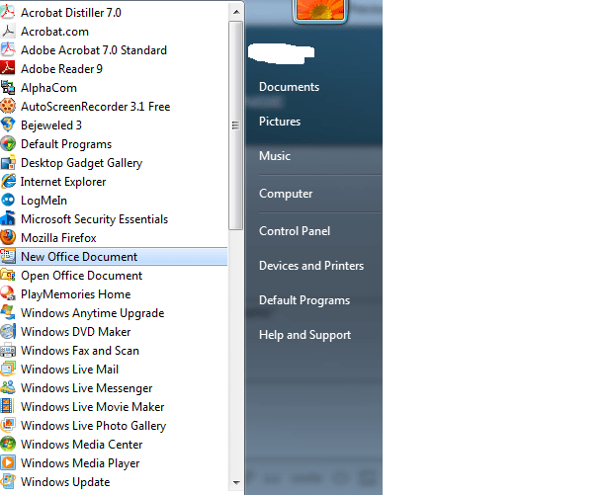Open Help and Support
The width and height of the screenshot is (607, 495).
[305, 335]
